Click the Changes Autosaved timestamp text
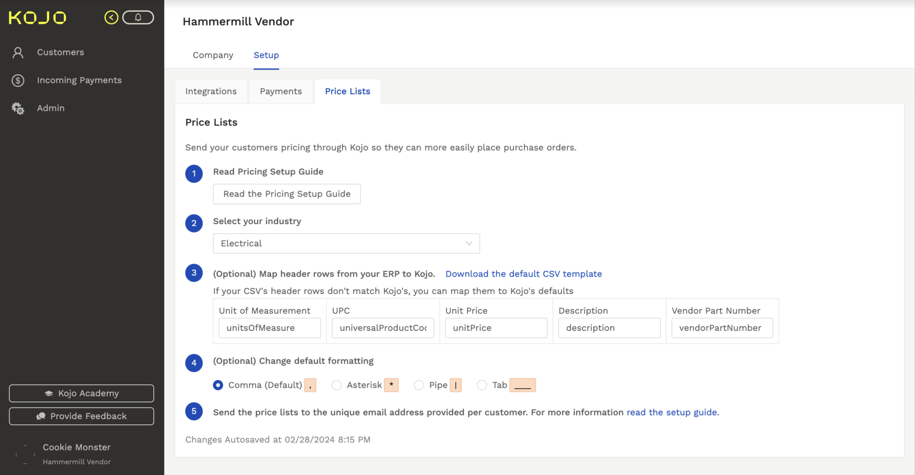 (x=278, y=440)
